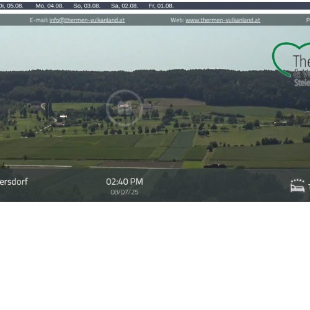Click the circular play overlay on webcam image

[x=125, y=108]
